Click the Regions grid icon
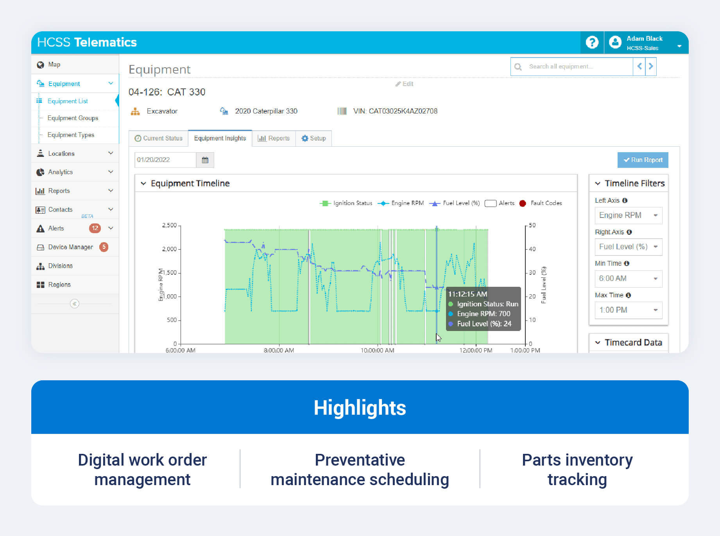 [40, 285]
